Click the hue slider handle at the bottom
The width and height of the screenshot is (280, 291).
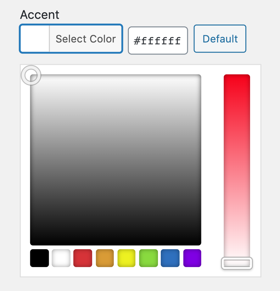coord(237,264)
